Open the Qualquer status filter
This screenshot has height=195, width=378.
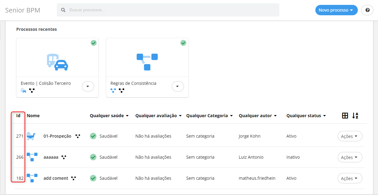click(x=306, y=116)
